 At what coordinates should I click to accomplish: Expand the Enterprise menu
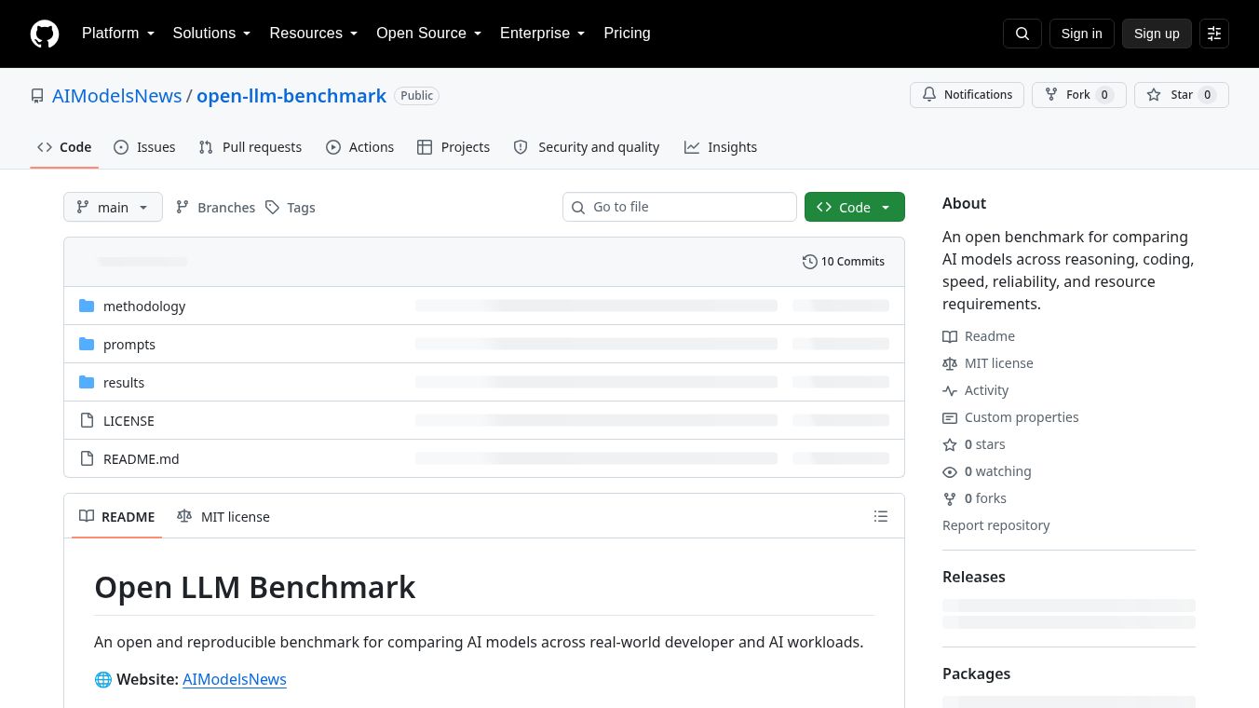[543, 34]
